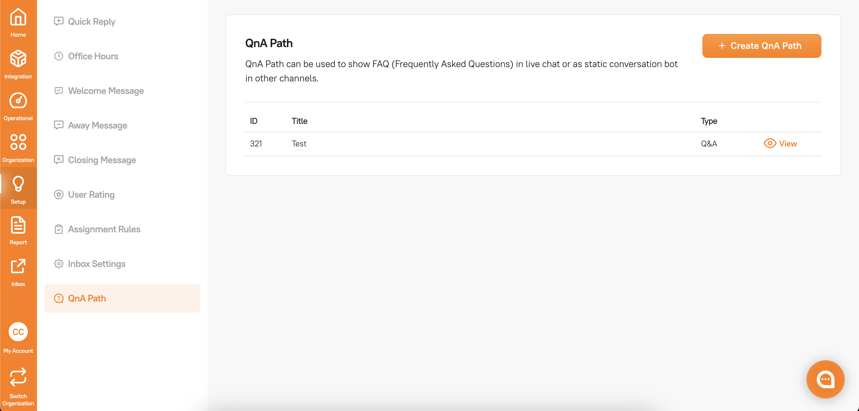Select the Setup lightbulb icon
The image size is (859, 411).
point(18,184)
